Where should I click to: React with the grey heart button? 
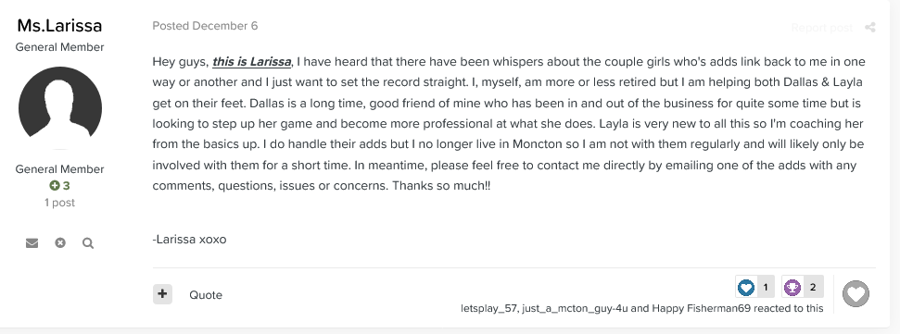point(856,294)
